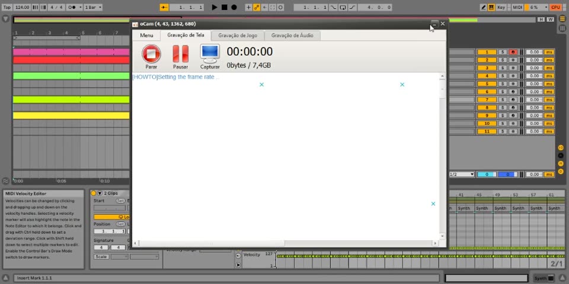Disarm the red record button on track 1

pyautogui.click(x=513, y=52)
